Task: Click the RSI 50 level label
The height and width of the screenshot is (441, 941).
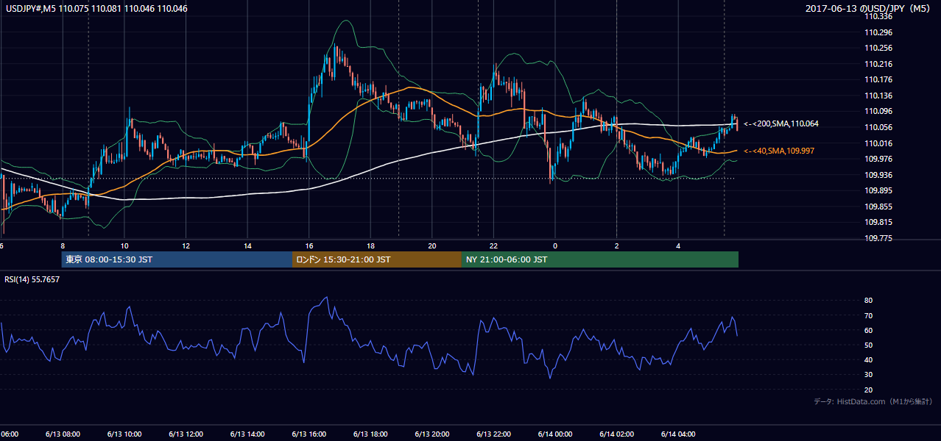Action: click(868, 345)
